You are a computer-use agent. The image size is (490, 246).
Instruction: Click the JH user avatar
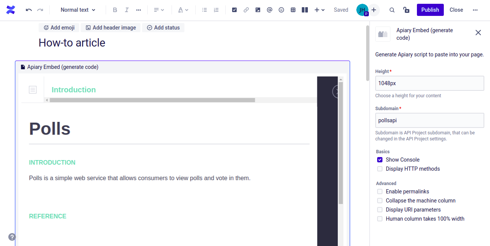pyautogui.click(x=362, y=10)
